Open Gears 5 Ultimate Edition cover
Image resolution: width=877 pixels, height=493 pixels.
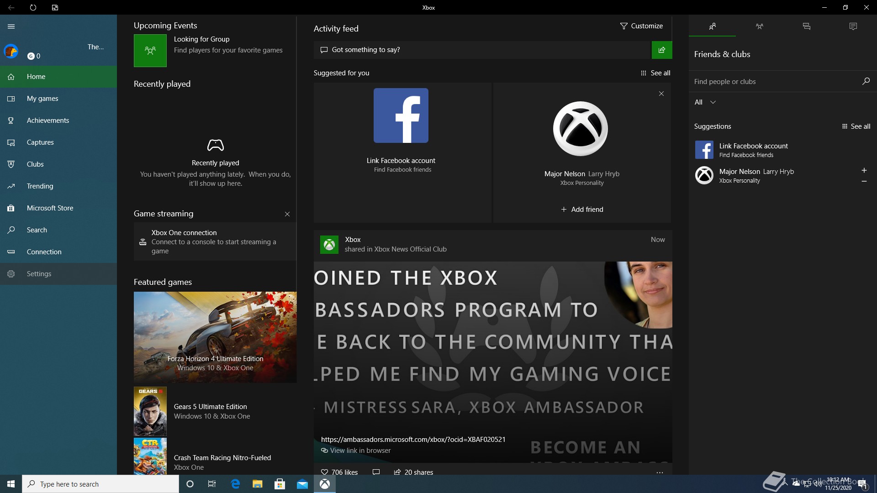pos(150,411)
